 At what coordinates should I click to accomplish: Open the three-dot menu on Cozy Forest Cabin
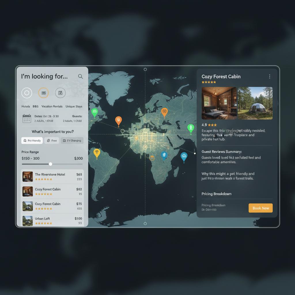tap(269, 77)
